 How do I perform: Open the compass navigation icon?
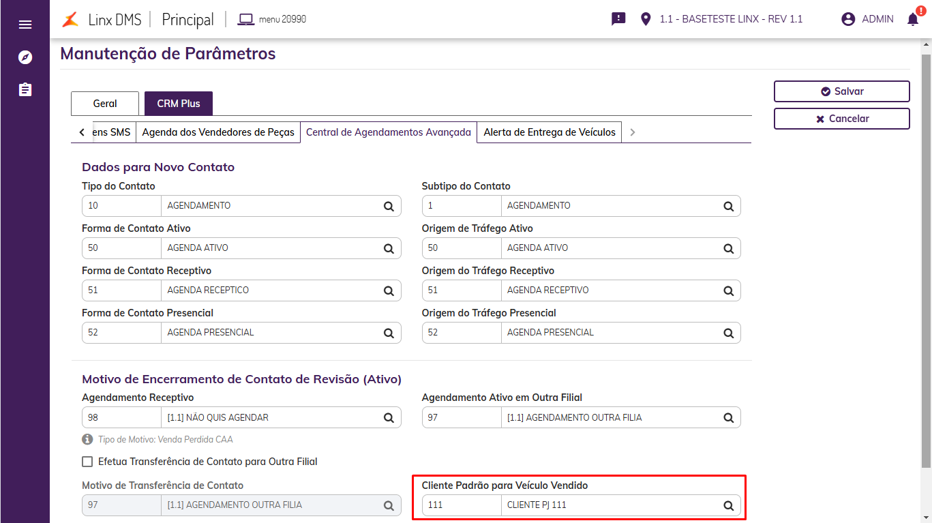(25, 57)
